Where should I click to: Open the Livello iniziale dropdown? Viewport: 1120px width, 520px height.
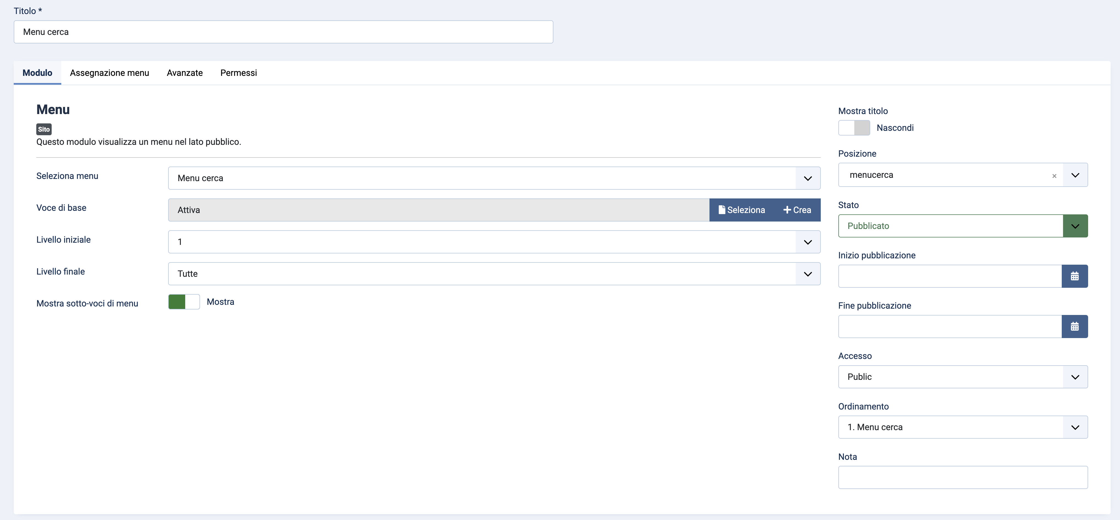click(494, 242)
